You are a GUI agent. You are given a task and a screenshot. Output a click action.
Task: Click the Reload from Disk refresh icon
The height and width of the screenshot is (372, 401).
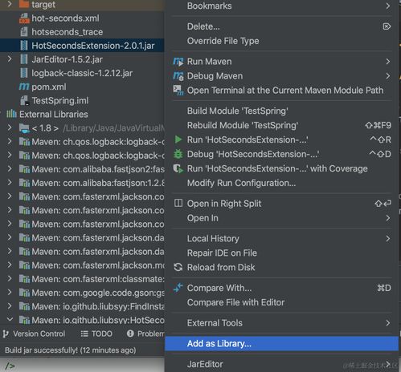click(x=178, y=267)
